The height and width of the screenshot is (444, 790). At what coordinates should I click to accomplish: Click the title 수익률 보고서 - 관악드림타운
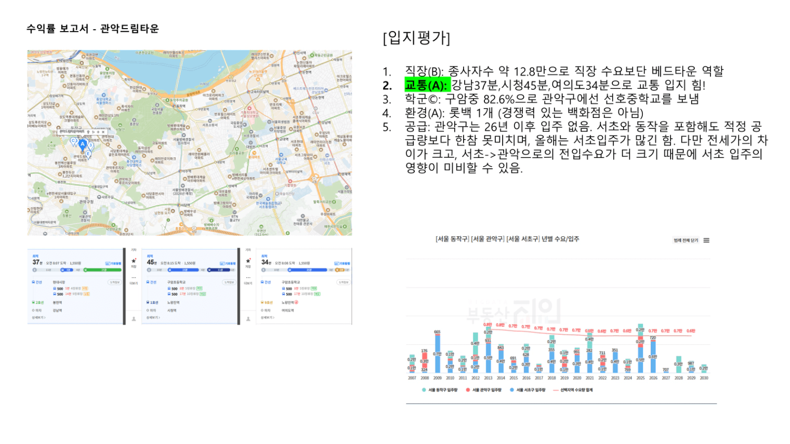(x=93, y=29)
